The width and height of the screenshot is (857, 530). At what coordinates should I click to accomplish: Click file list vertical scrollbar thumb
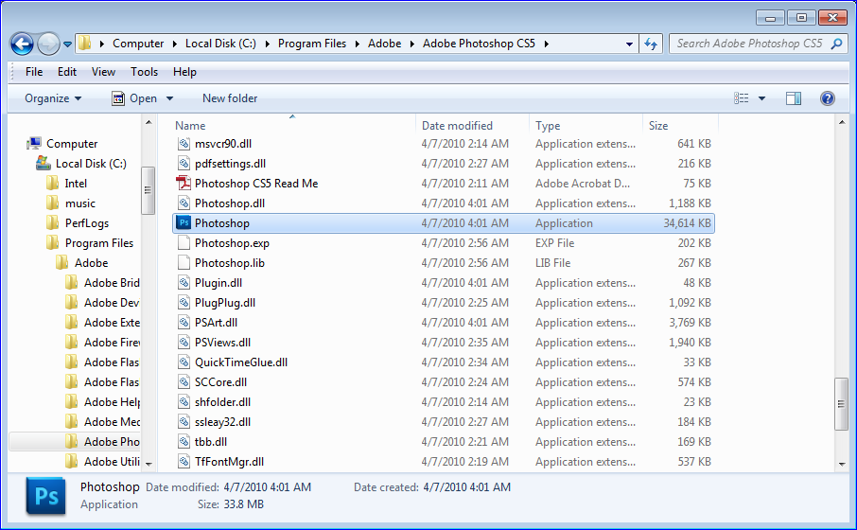(841, 405)
